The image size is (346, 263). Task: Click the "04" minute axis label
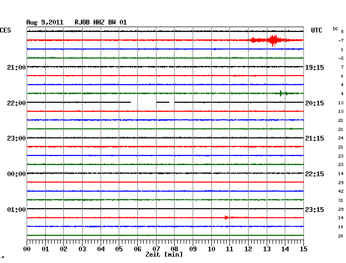tap(101, 249)
